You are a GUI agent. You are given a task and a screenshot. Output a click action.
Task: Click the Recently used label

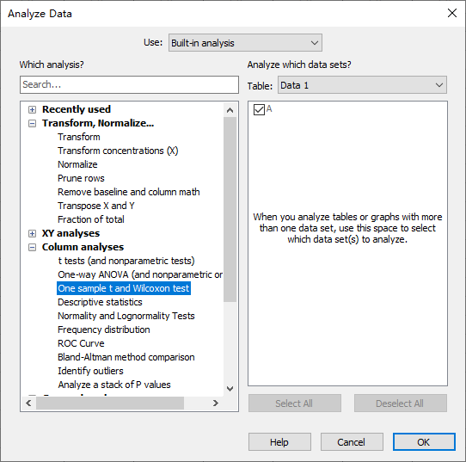pyautogui.click(x=77, y=109)
